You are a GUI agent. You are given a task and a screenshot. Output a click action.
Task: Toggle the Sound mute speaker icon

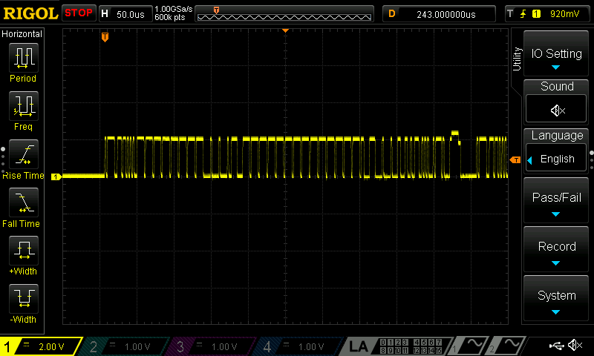pos(556,110)
